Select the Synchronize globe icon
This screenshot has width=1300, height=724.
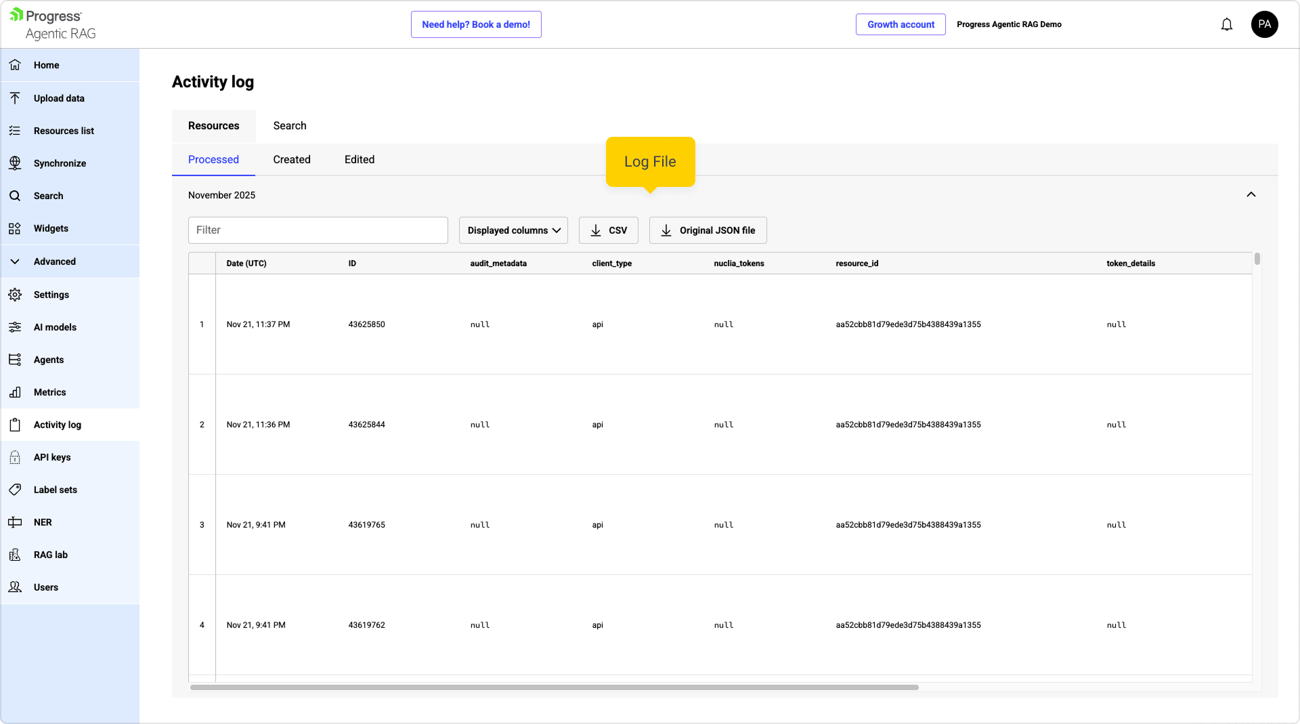point(15,163)
